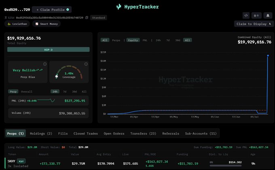Click the Funding column header
Screen dimensions: 275x170
(x=182, y=154)
